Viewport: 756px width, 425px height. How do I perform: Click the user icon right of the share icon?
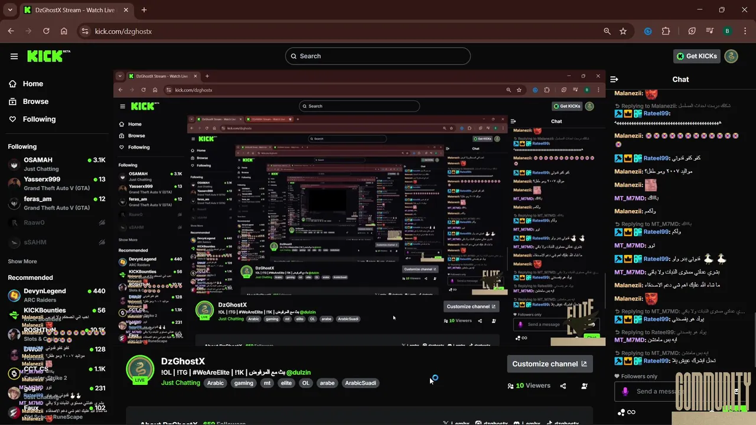point(584,386)
